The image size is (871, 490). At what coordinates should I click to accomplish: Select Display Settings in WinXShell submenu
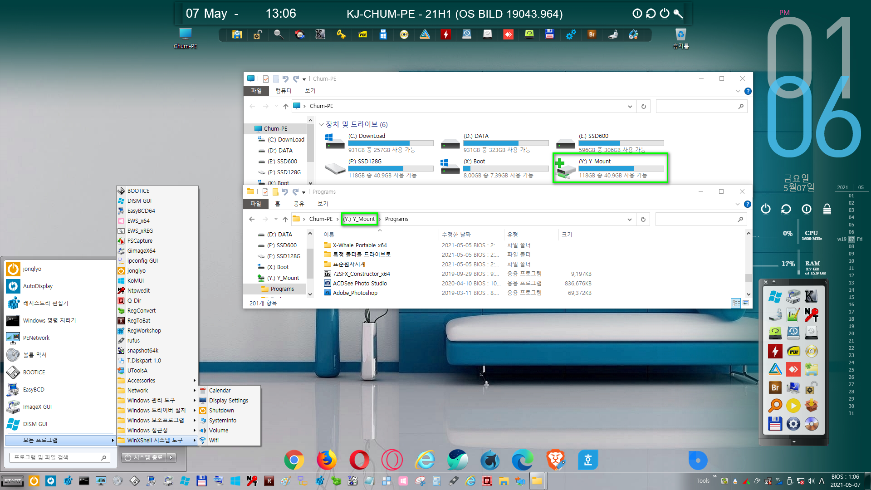point(230,401)
